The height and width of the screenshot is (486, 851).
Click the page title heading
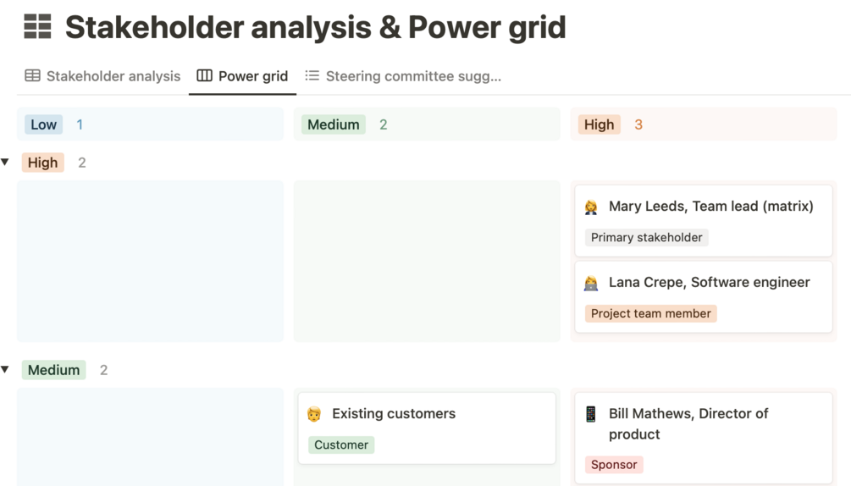click(315, 28)
